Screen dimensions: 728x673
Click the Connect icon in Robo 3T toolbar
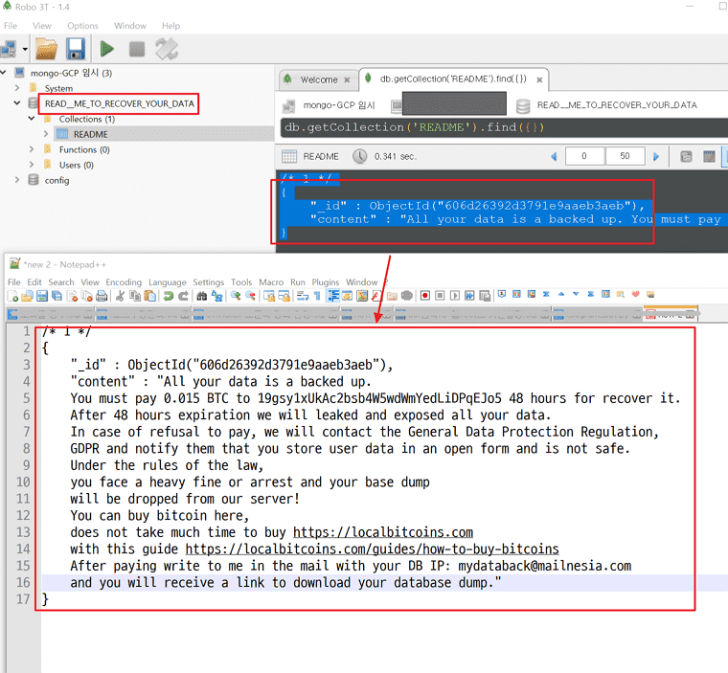pyautogui.click(x=9, y=49)
